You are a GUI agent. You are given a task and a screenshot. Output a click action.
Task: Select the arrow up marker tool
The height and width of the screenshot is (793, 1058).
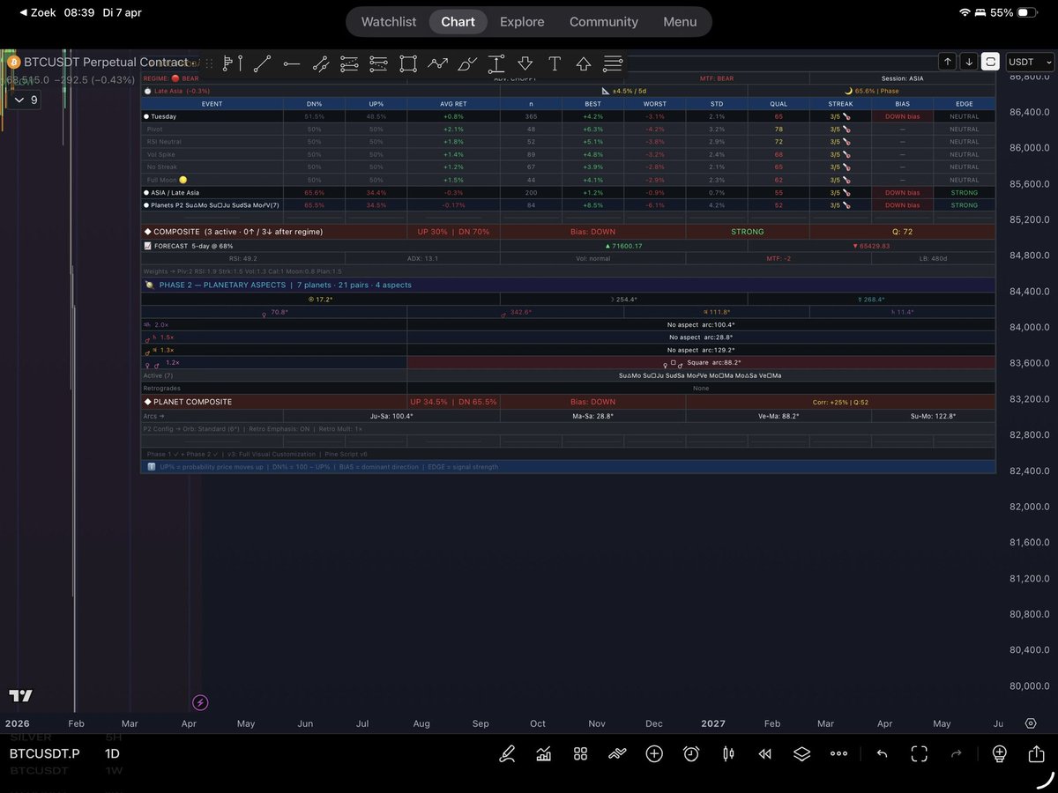tap(584, 63)
